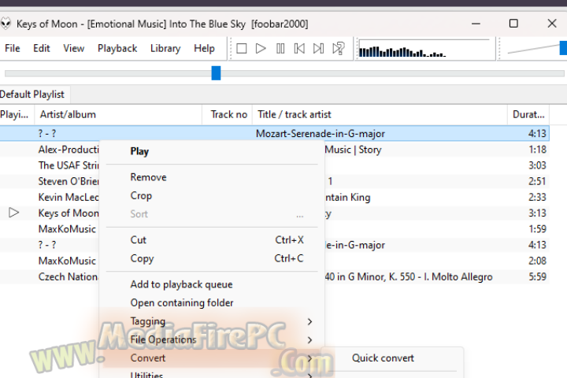Screen dimensions: 567x378
Task: Select the Mozart-Serenade-in-G-major 4:13 selected row
Action: [x=275, y=133]
